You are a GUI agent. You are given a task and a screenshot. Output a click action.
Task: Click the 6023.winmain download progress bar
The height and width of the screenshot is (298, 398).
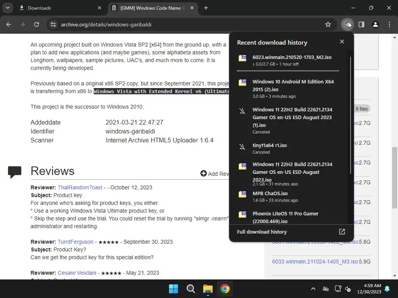pyautogui.click(x=288, y=71)
